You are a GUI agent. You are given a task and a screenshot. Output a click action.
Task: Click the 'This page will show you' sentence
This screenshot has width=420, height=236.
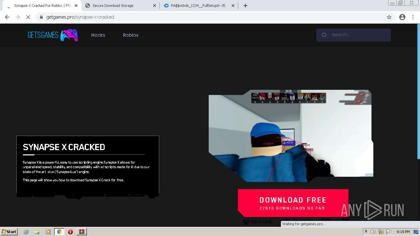[x=73, y=180]
